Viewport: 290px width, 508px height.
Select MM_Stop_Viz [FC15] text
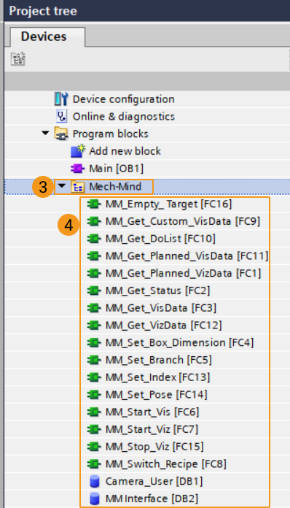pos(154,447)
